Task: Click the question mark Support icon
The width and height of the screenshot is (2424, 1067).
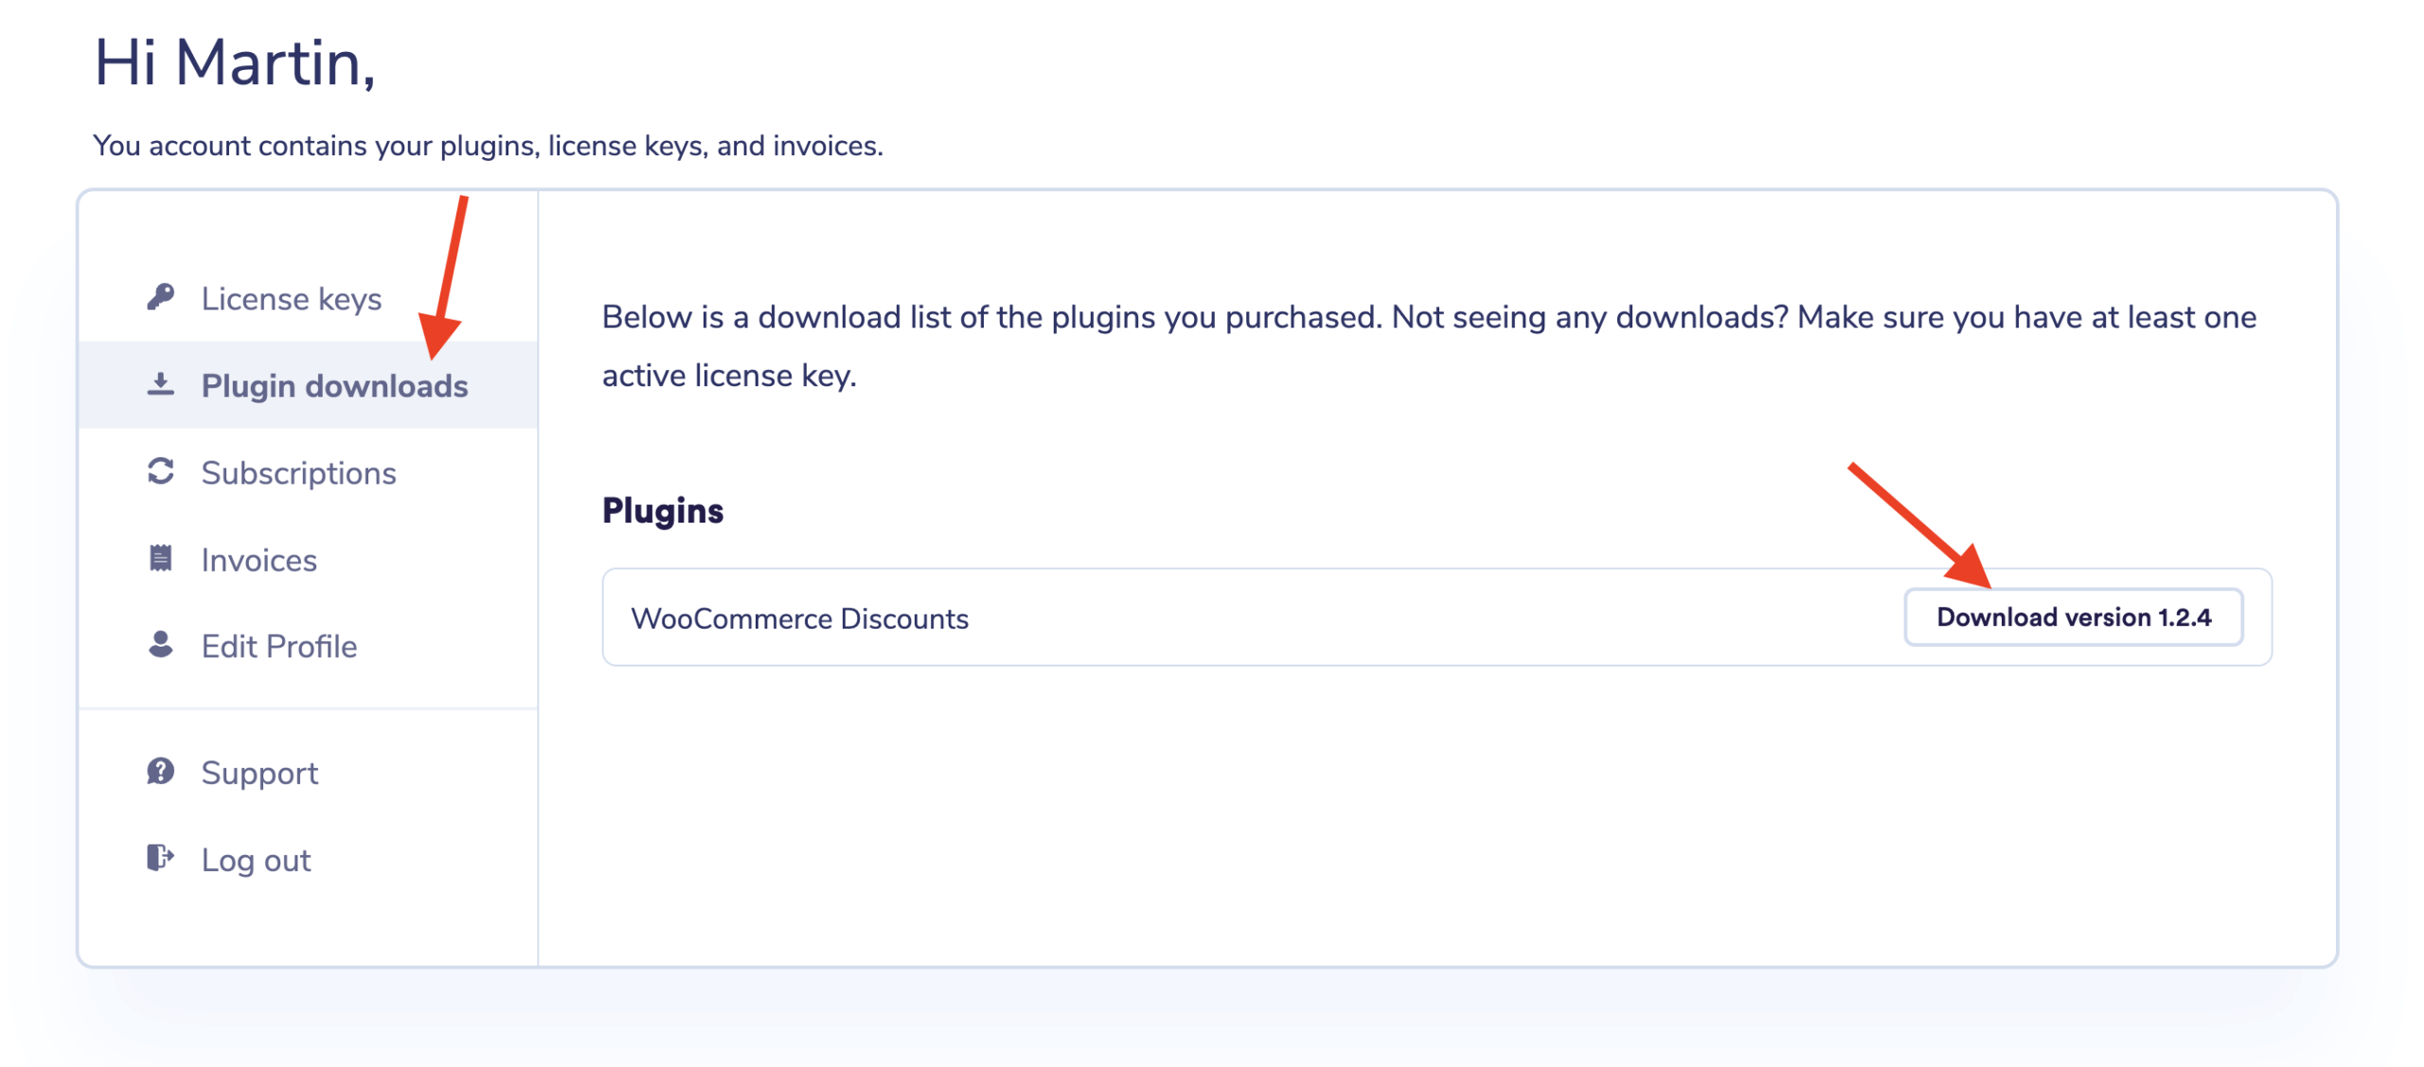Action: click(x=161, y=772)
